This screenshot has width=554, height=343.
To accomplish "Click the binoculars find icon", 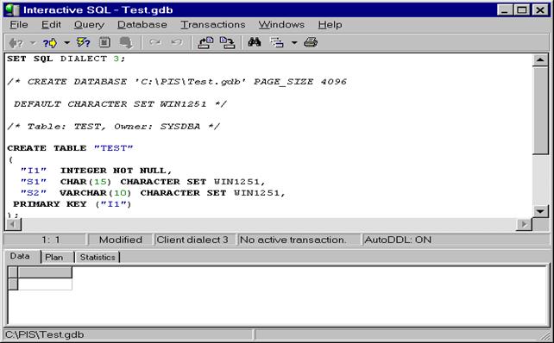I will 255,42.
